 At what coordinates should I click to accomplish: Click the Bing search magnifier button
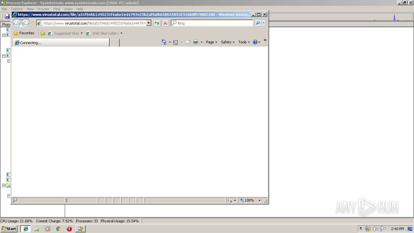click(258, 23)
